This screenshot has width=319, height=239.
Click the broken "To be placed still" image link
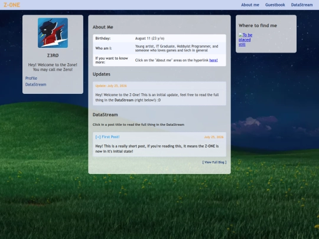[245, 40]
